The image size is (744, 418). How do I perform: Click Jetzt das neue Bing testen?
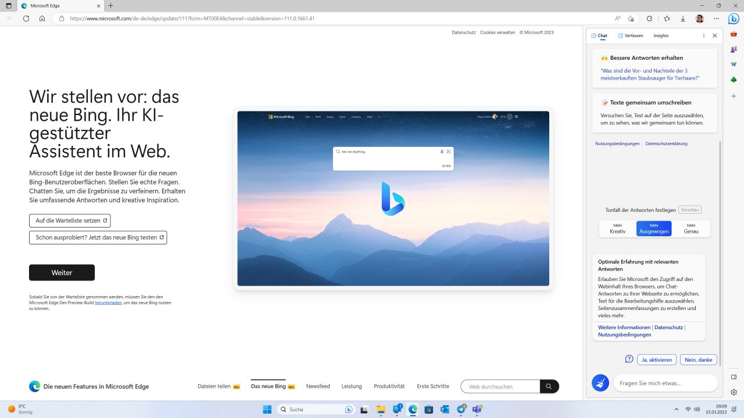pyautogui.click(x=98, y=237)
